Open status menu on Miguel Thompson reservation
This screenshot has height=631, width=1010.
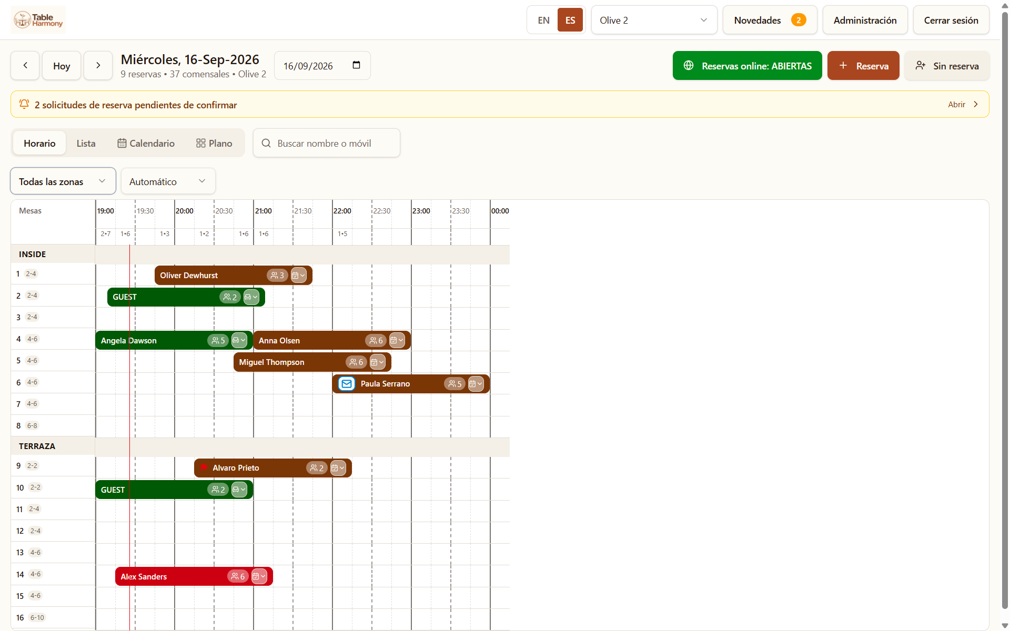click(x=377, y=362)
